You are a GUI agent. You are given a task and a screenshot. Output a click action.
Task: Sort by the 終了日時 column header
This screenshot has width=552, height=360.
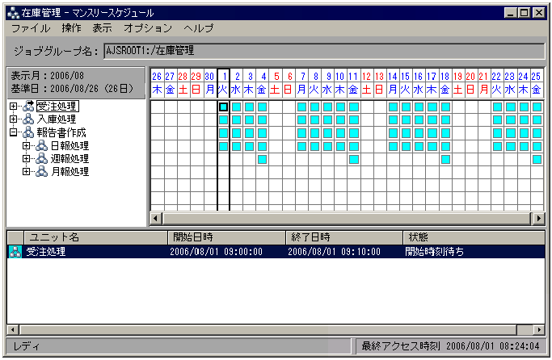344,237
